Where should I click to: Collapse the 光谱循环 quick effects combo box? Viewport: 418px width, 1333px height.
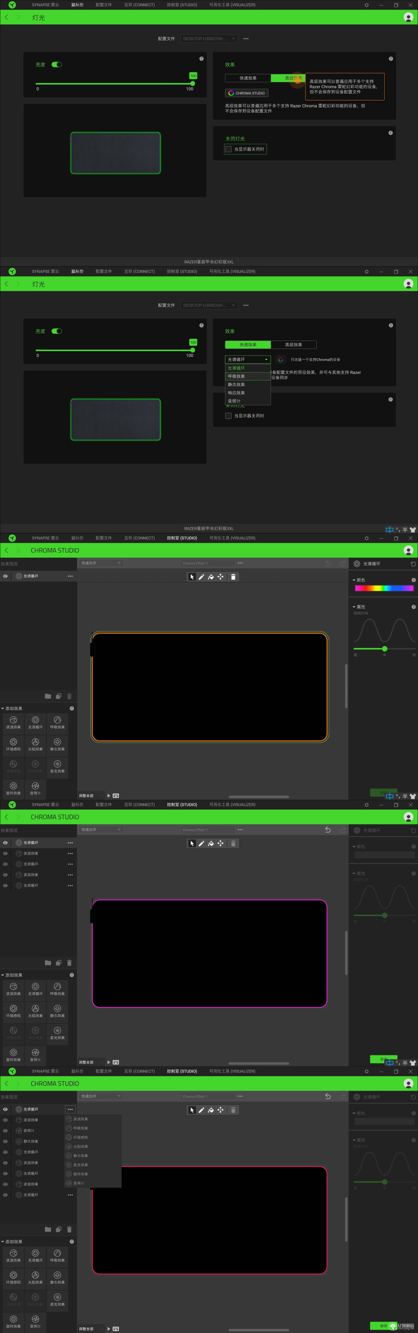click(248, 360)
